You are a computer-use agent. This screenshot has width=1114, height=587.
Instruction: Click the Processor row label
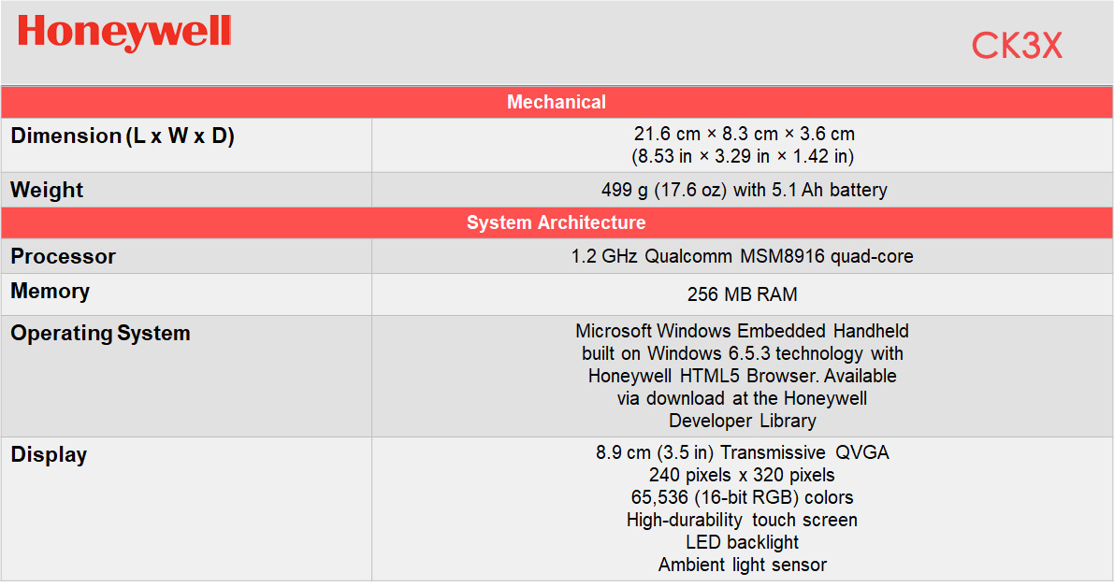click(x=63, y=256)
